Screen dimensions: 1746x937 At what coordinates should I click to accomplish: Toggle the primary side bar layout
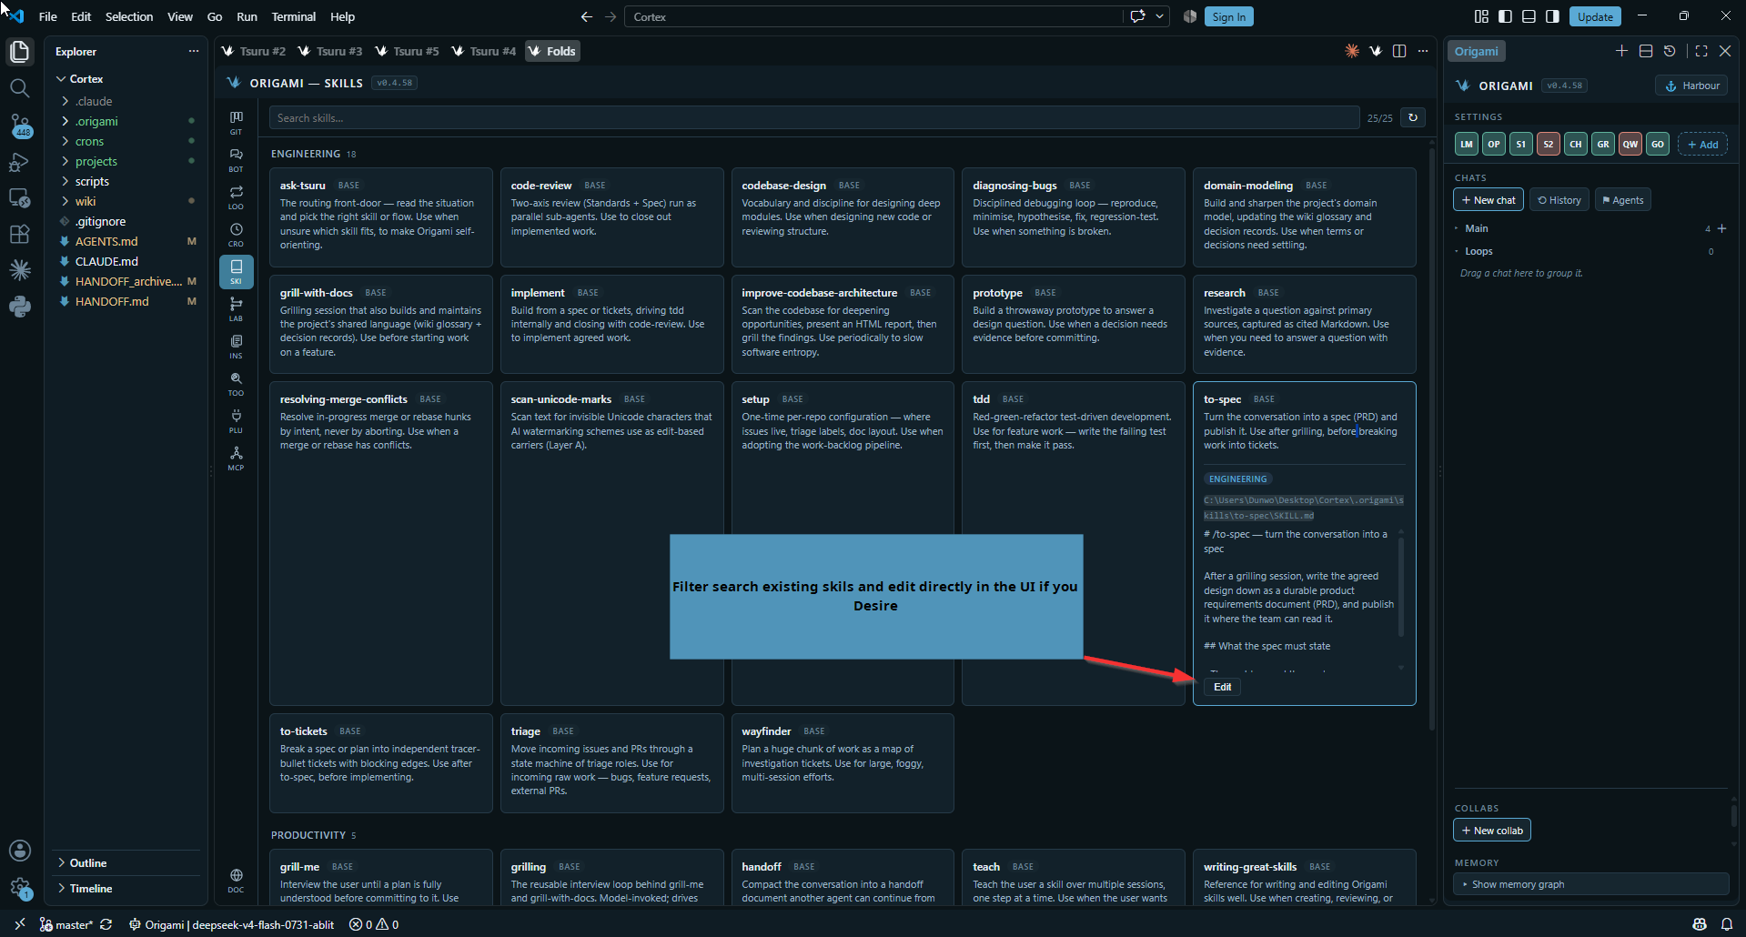(x=1505, y=16)
